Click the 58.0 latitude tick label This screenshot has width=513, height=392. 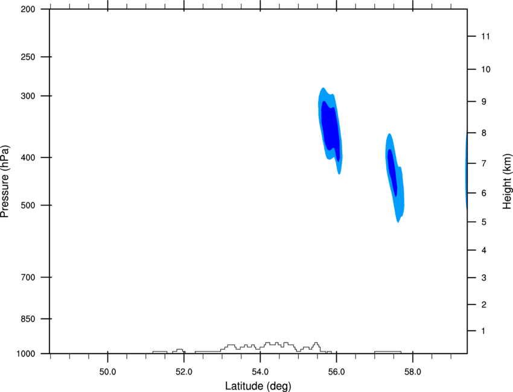[413, 372]
